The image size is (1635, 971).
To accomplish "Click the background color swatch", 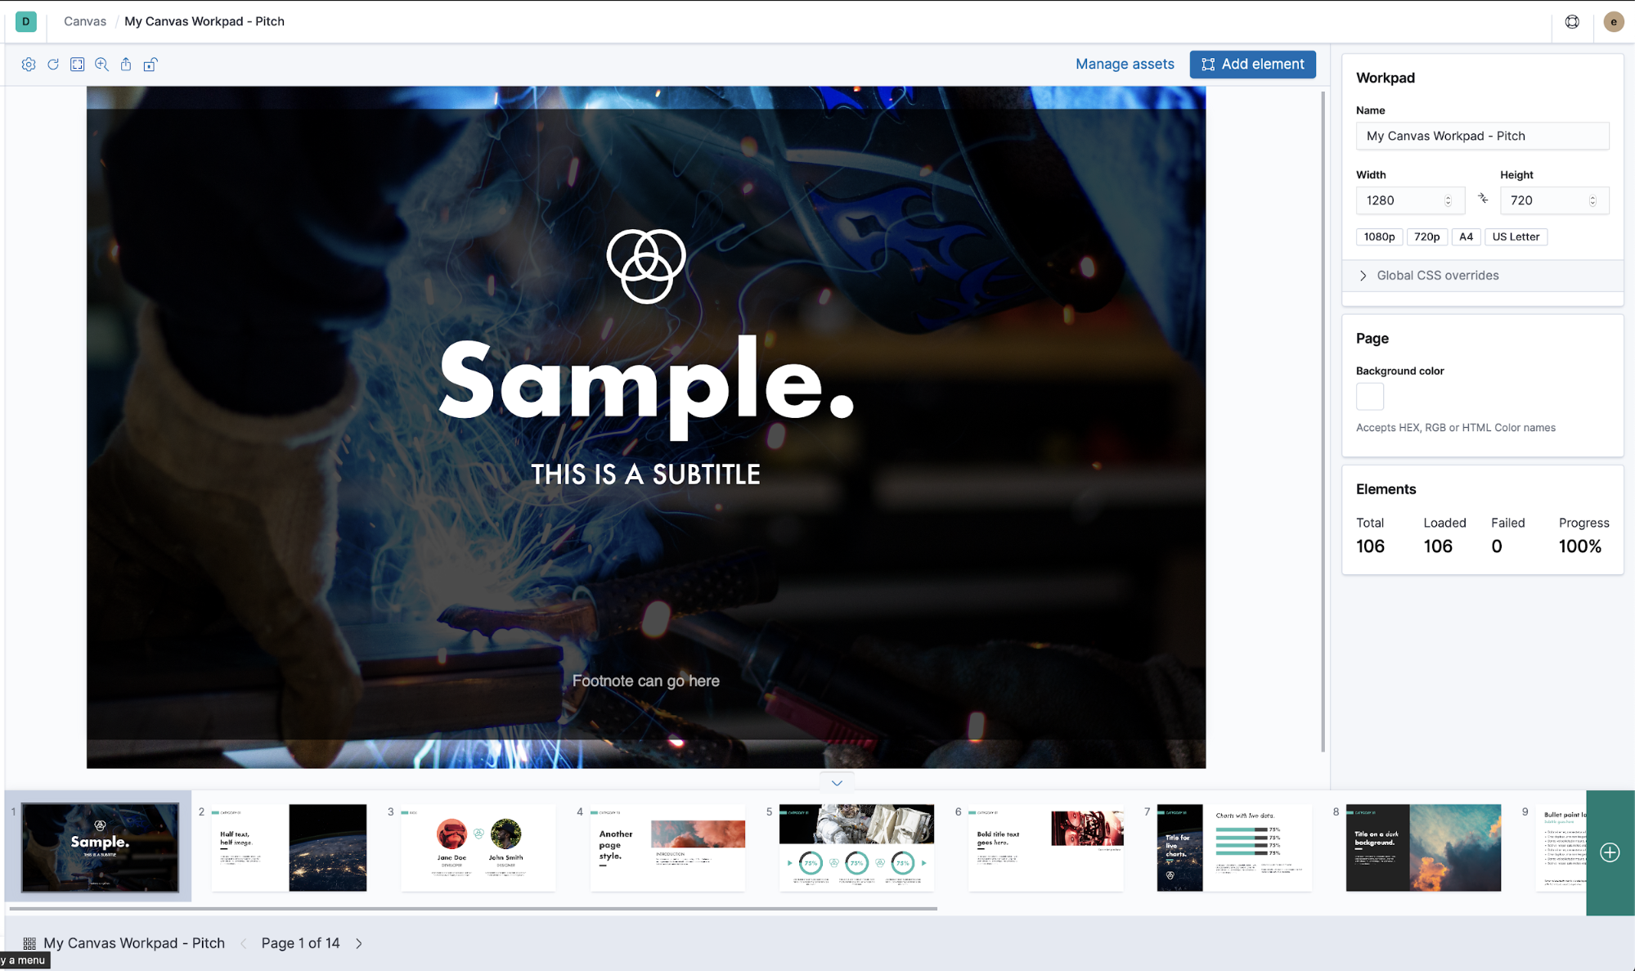I will (x=1369, y=397).
